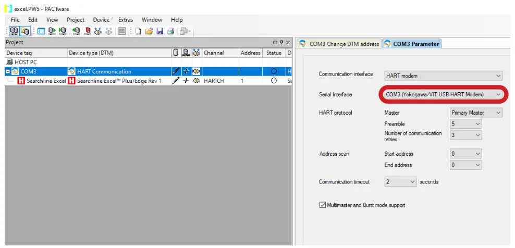Open the End address dropdown
The height and width of the screenshot is (248, 515).
465,165
